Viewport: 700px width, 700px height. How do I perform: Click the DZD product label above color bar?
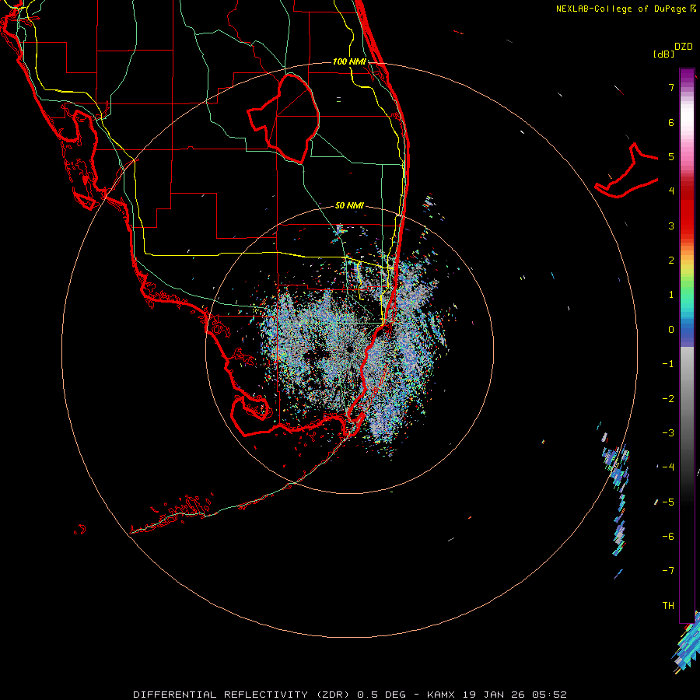coord(684,46)
